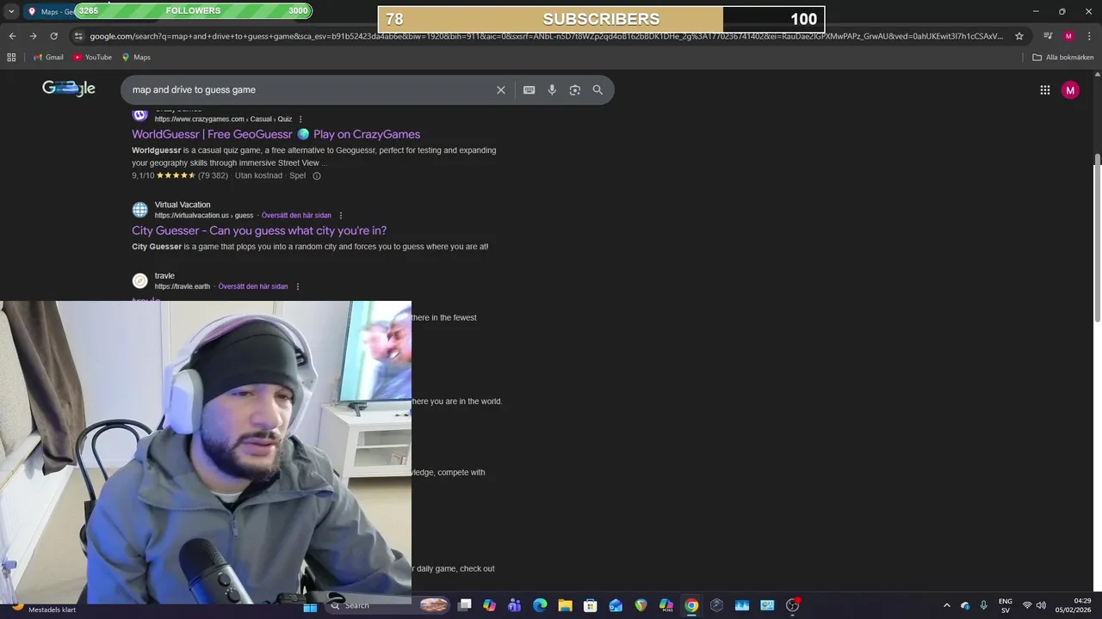Open the Chrome three-dot menu
Screen dimensions: 1102x619
(1089, 36)
